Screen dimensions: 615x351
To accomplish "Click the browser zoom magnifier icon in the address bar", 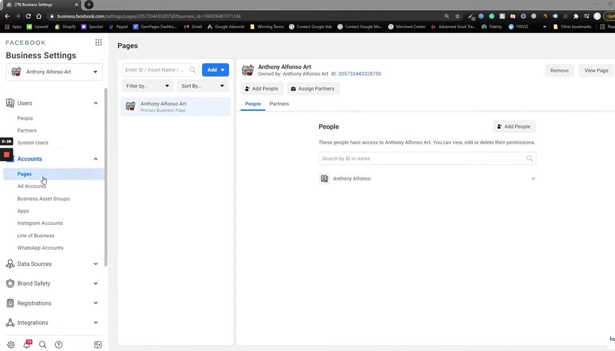I will pyautogui.click(x=447, y=16).
